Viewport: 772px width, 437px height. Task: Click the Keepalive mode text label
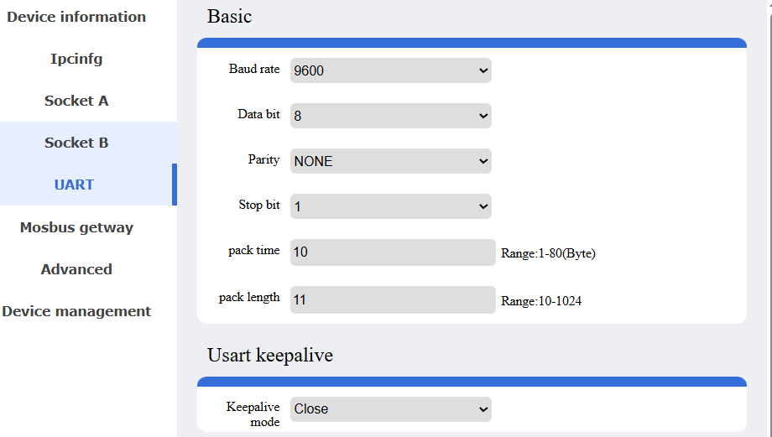click(253, 414)
